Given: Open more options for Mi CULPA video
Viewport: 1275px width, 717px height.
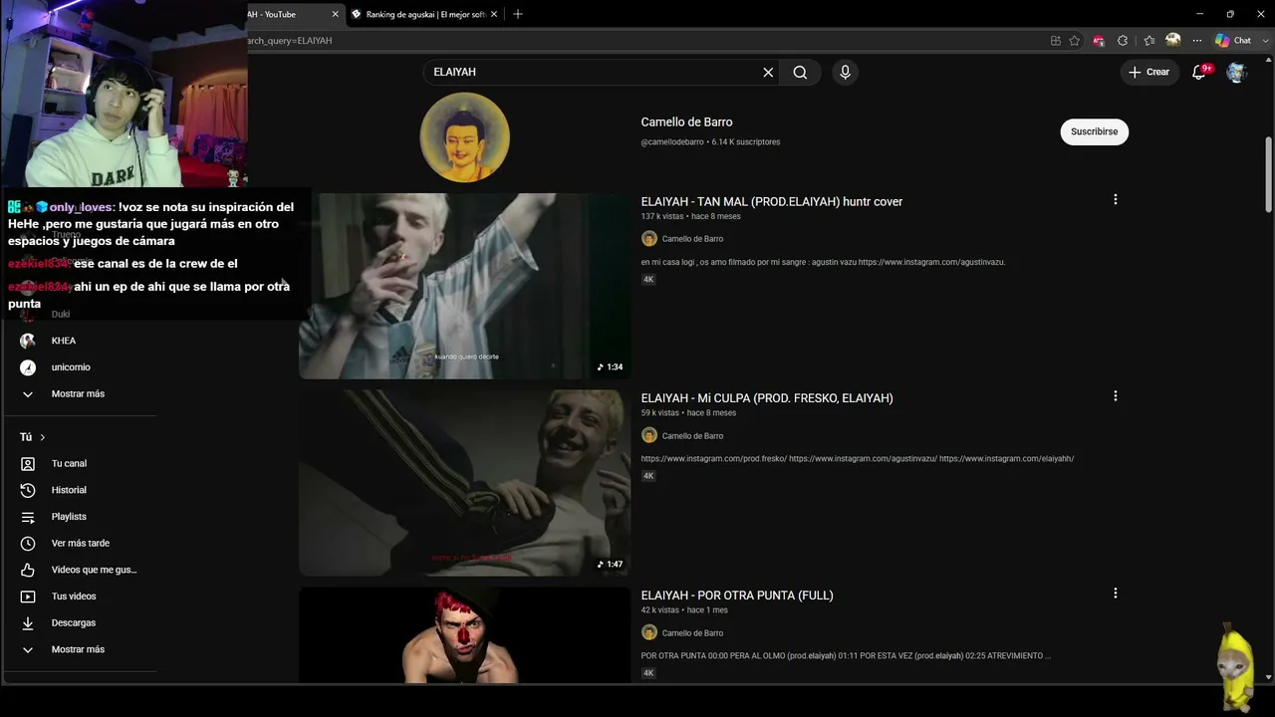Looking at the screenshot, I should pyautogui.click(x=1115, y=395).
